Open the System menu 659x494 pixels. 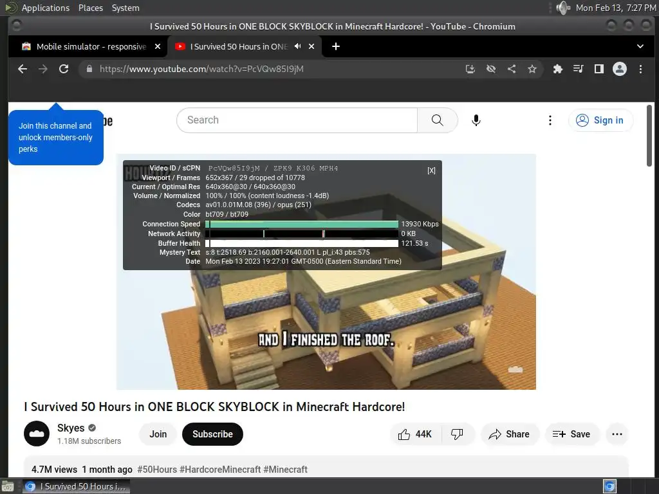[x=125, y=8]
